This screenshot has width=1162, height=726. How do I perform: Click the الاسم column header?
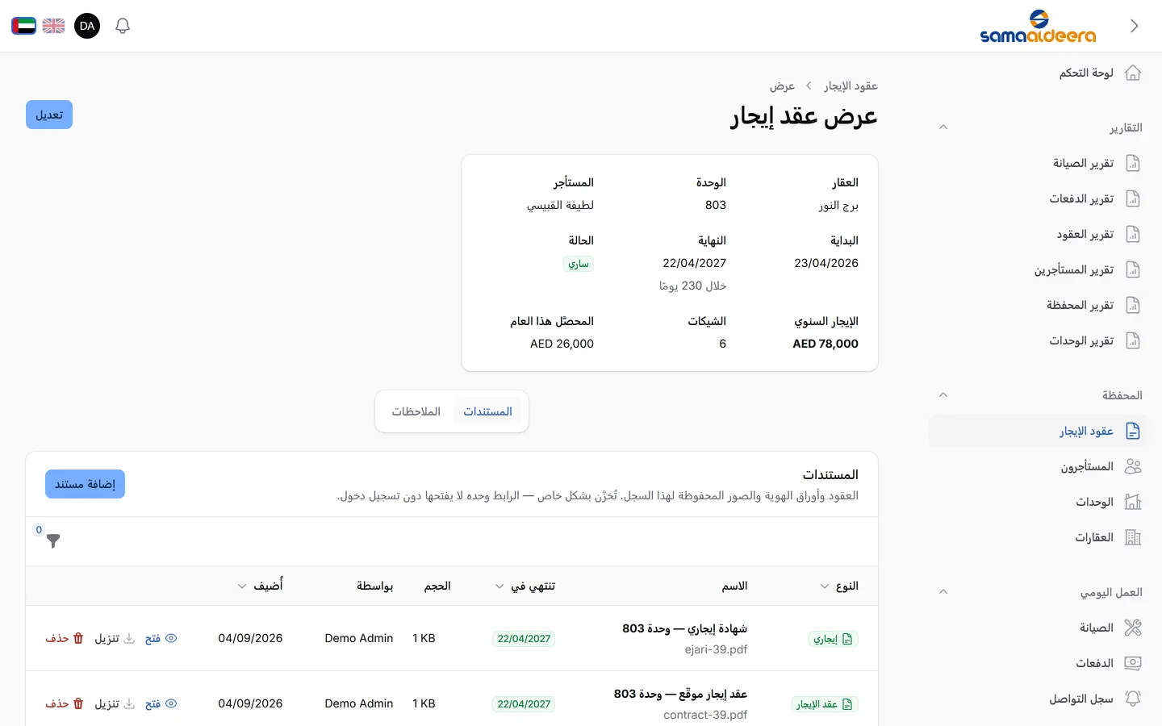[734, 586]
